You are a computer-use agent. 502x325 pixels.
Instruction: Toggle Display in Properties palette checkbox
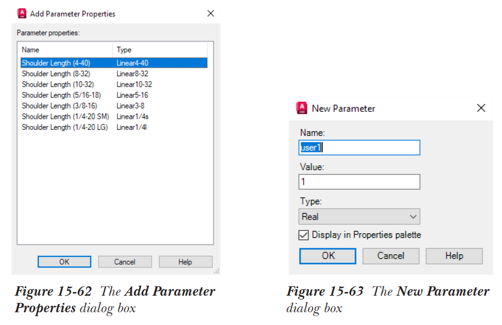tap(303, 235)
